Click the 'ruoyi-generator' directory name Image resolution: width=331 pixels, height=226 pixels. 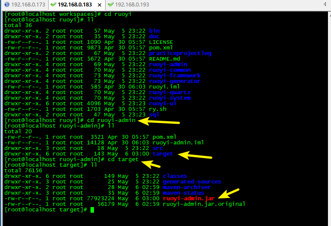(x=175, y=81)
